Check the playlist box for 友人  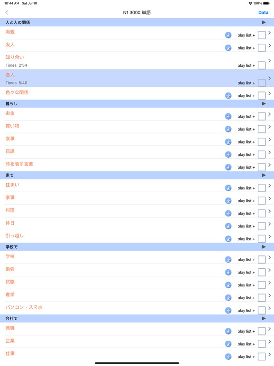[262, 48]
